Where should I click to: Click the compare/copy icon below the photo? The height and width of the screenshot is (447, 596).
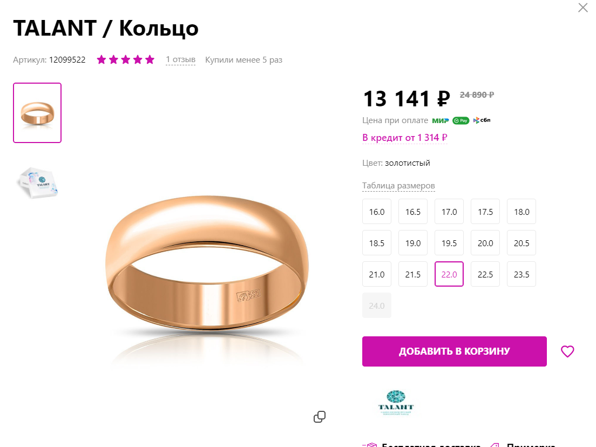point(320,417)
